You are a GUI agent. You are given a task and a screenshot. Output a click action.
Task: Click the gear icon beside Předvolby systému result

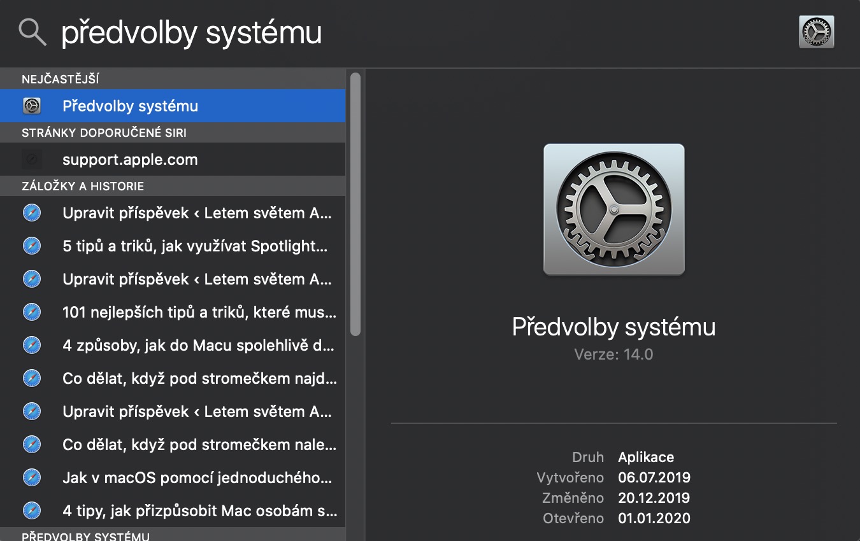(x=32, y=106)
